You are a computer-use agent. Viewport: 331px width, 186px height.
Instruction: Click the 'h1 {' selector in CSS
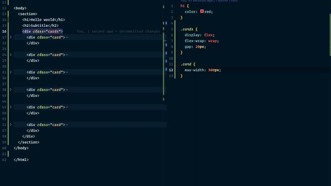[185, 6]
